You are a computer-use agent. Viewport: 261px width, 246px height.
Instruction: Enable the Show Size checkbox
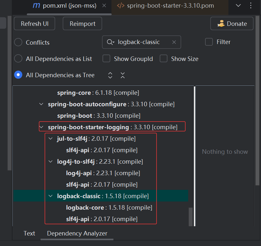pyautogui.click(x=163, y=59)
